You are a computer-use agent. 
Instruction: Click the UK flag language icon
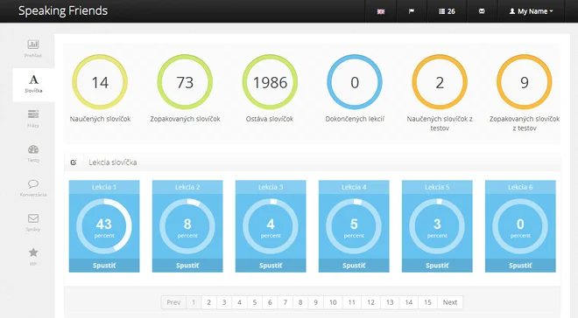tap(381, 11)
